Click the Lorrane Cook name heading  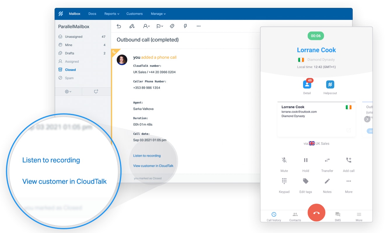(317, 50)
